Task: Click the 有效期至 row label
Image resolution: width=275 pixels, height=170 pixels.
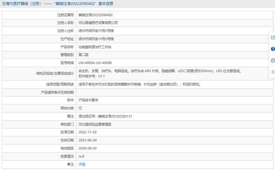Action: coord(67,148)
